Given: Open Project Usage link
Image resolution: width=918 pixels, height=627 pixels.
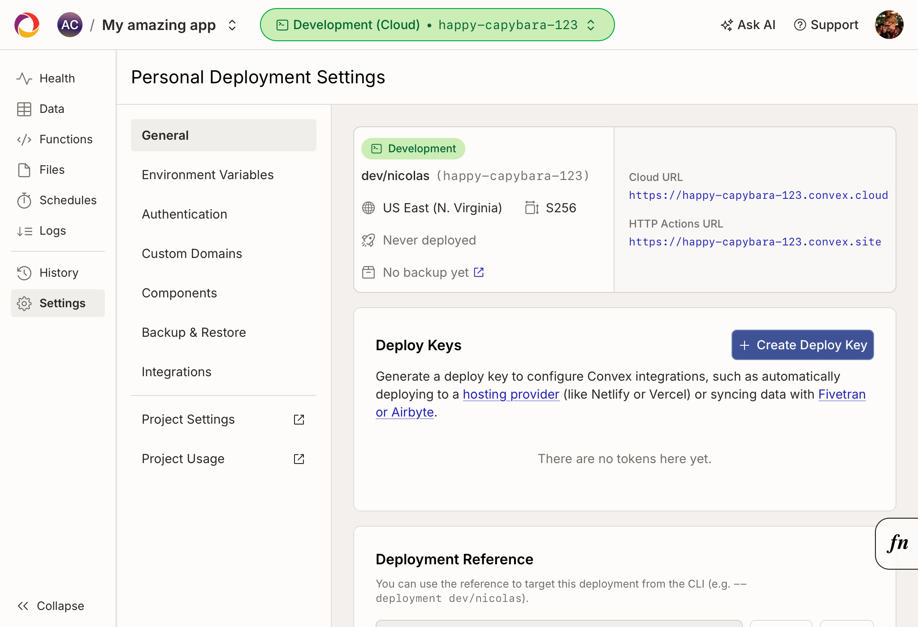Looking at the screenshot, I should (224, 459).
